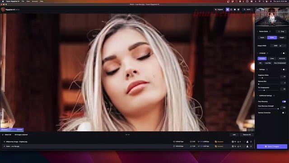Collapse the Resize Mode section
The height and width of the screenshot is (163, 289).
[x=258, y=31]
